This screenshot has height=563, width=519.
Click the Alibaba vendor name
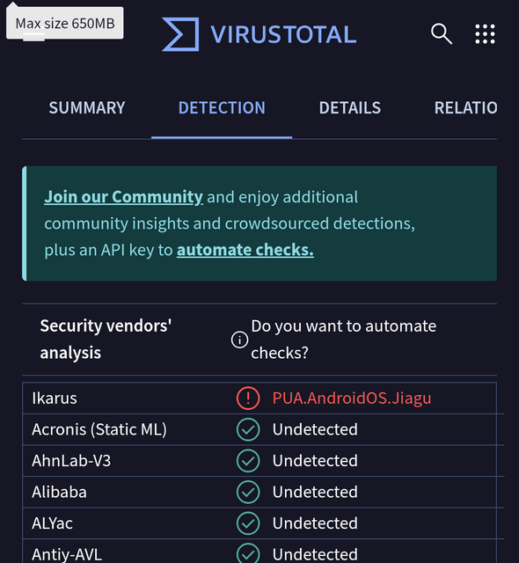point(59,492)
